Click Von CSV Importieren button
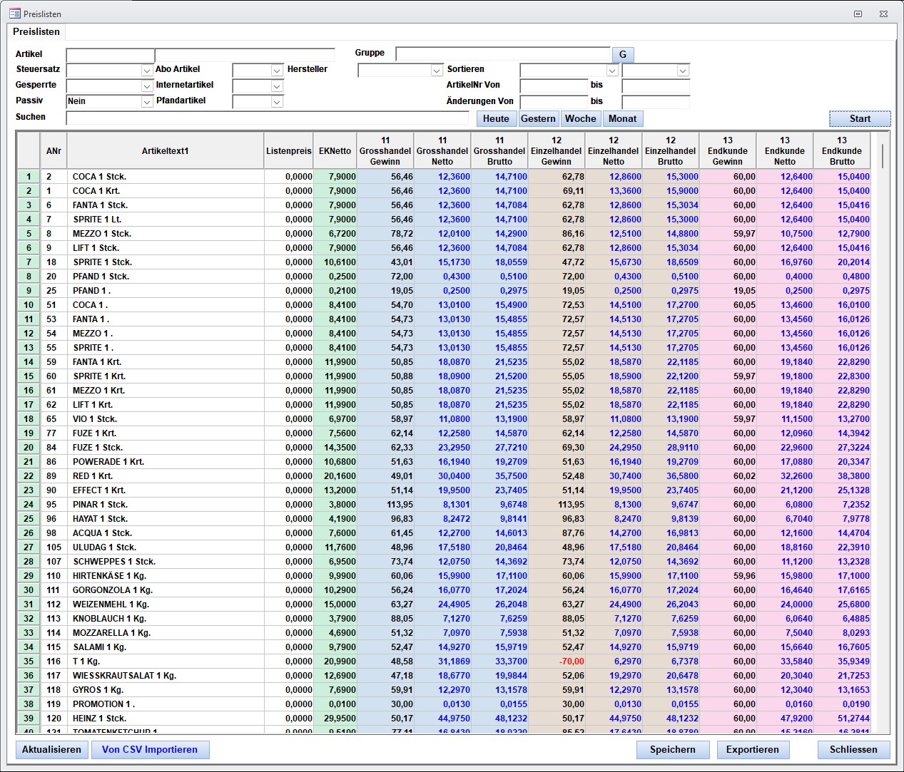The width and height of the screenshot is (904, 772). point(150,750)
